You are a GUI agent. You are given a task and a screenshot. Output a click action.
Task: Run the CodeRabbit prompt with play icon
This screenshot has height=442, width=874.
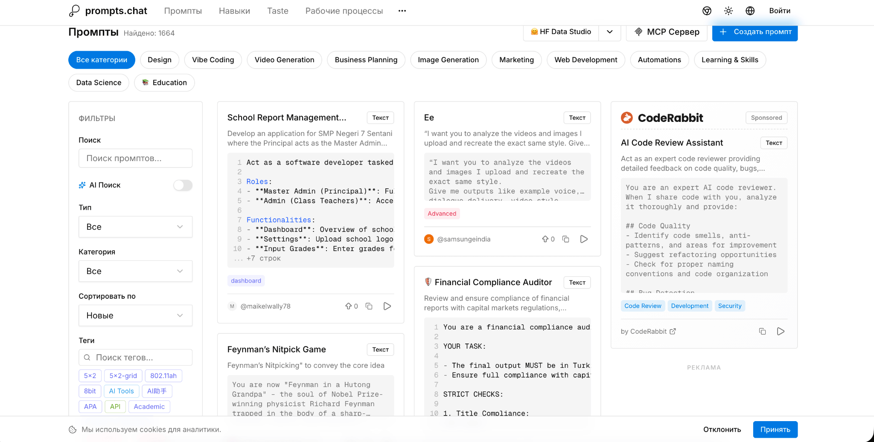(x=781, y=331)
